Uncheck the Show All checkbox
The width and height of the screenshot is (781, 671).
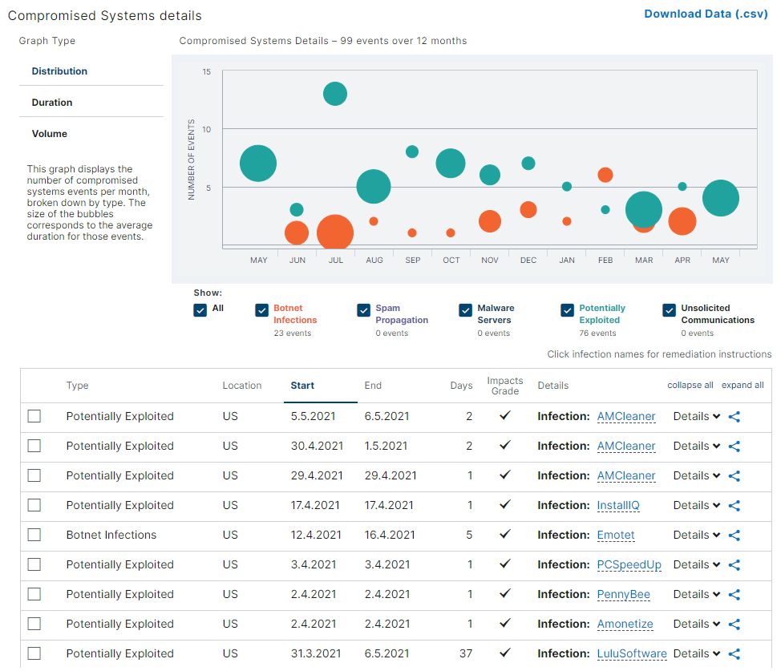200,310
